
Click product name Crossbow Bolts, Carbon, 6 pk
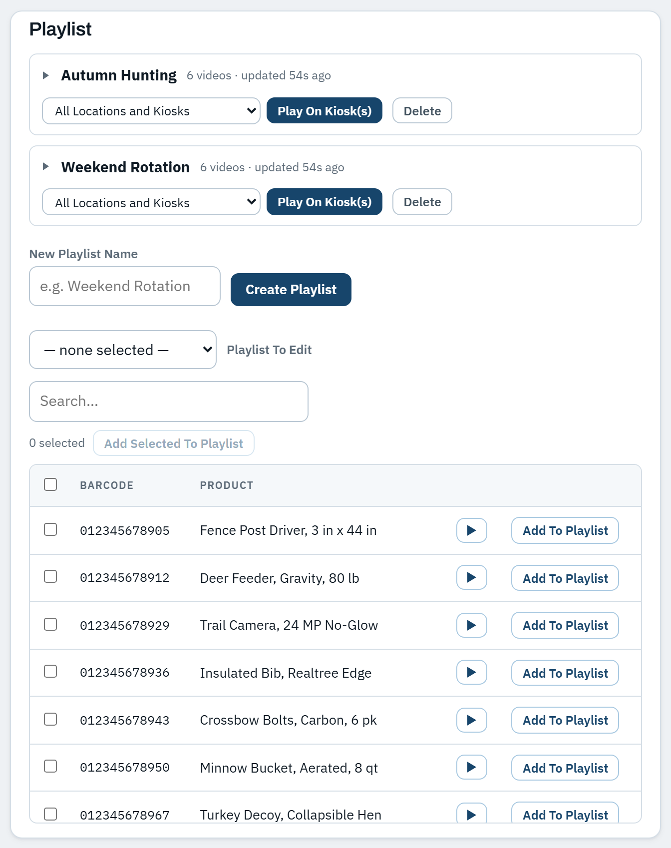(288, 720)
